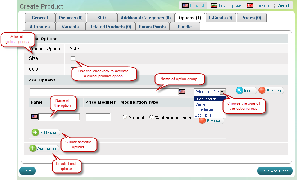Click the green Add option button
The height and width of the screenshot is (180, 297).
pyautogui.click(x=43, y=148)
